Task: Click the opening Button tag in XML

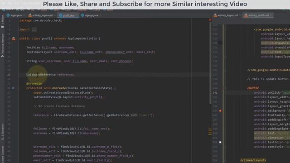Action: (x=253, y=88)
